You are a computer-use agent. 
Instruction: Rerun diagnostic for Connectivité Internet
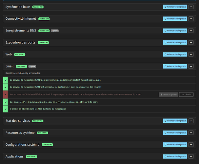click(x=175, y=19)
